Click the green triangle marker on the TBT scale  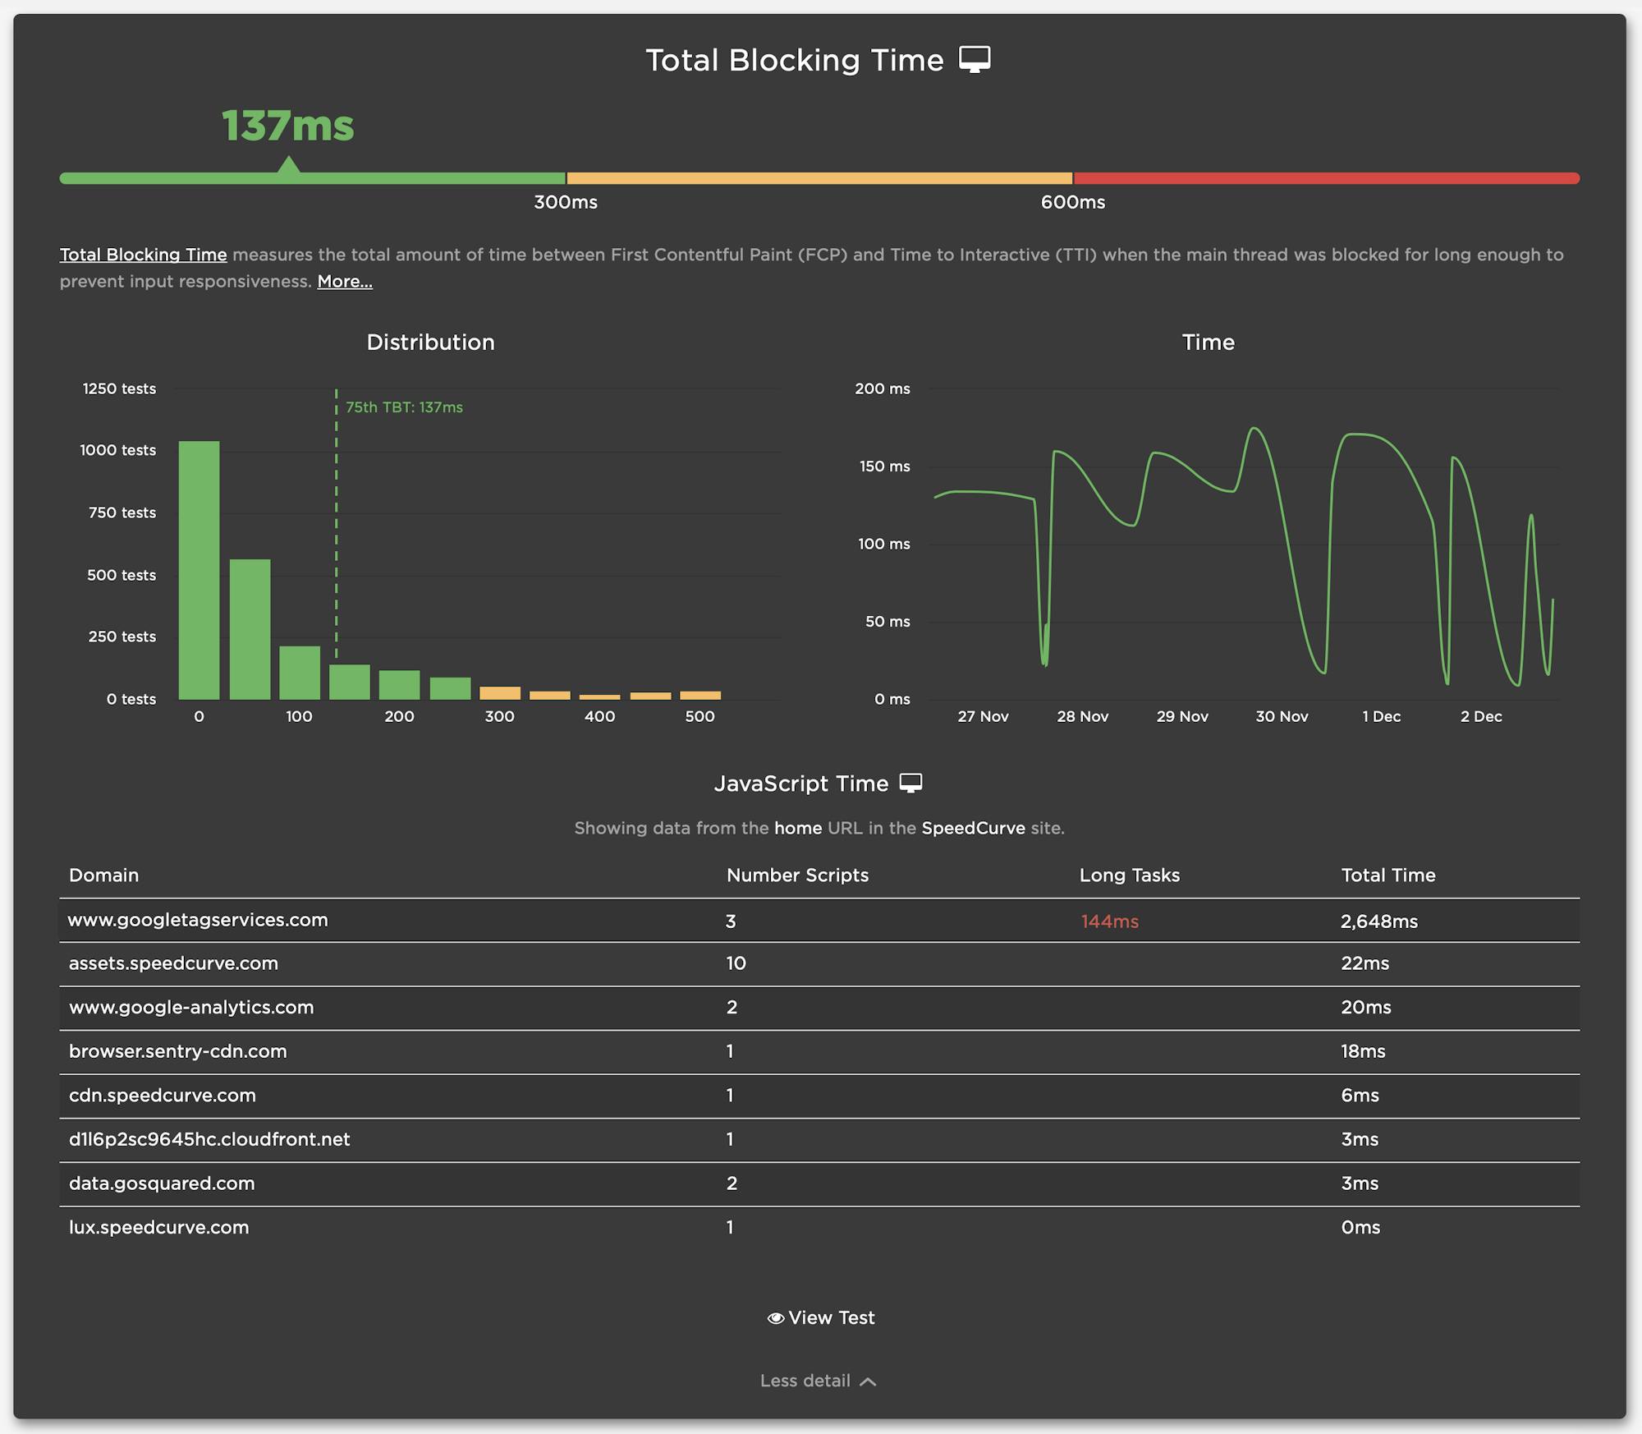coord(288,166)
